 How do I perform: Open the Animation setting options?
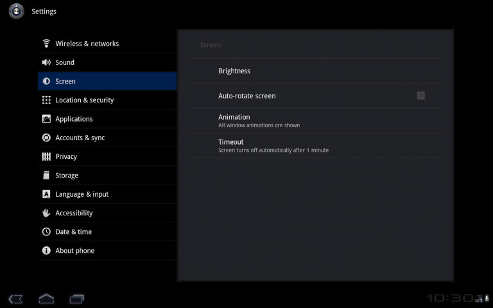coord(315,121)
